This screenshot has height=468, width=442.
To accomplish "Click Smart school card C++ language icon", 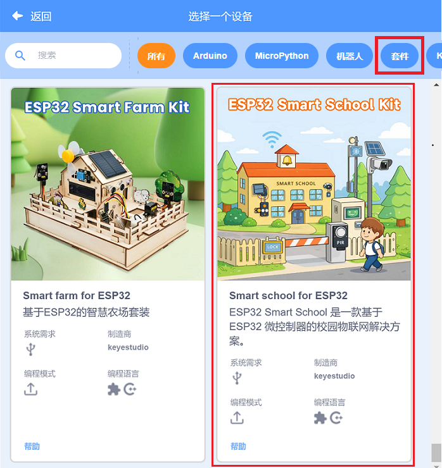I will pyautogui.click(x=336, y=418).
